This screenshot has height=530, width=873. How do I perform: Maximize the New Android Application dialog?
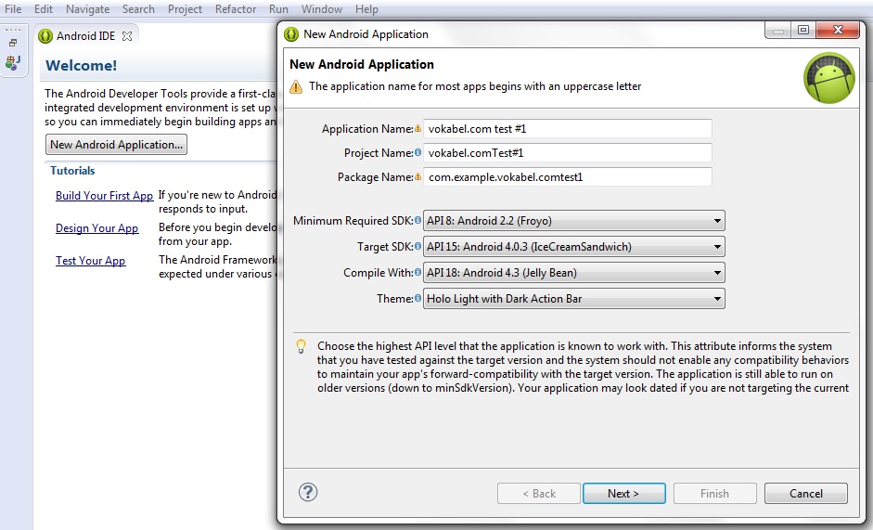(x=803, y=30)
